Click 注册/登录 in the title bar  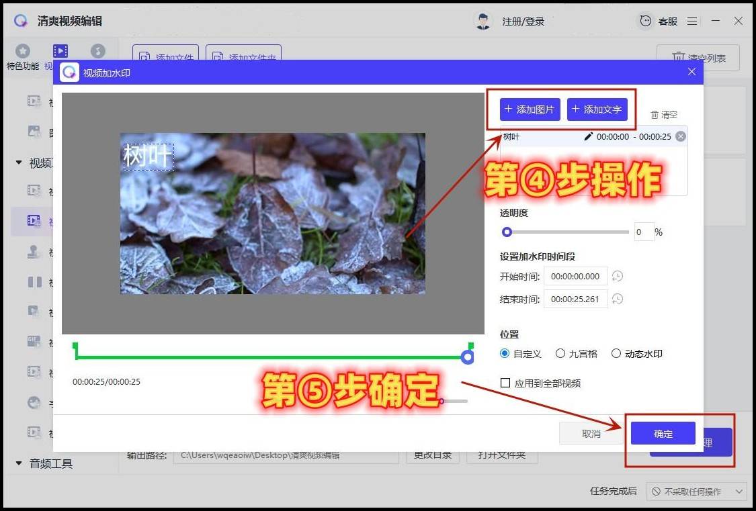click(523, 21)
